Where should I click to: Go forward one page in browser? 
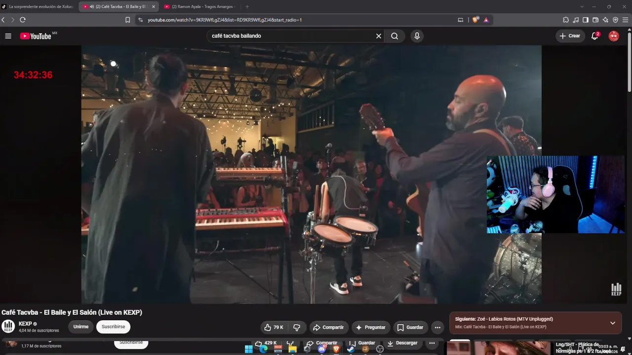pyautogui.click(x=13, y=20)
